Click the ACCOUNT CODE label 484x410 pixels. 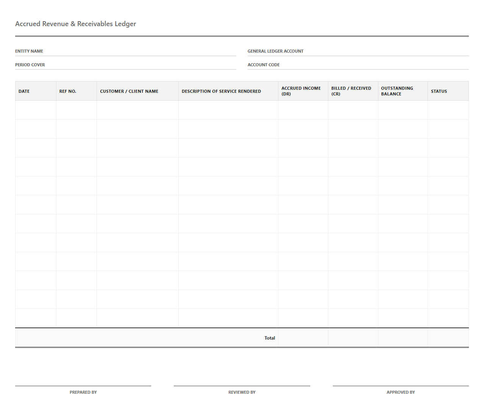[264, 65]
